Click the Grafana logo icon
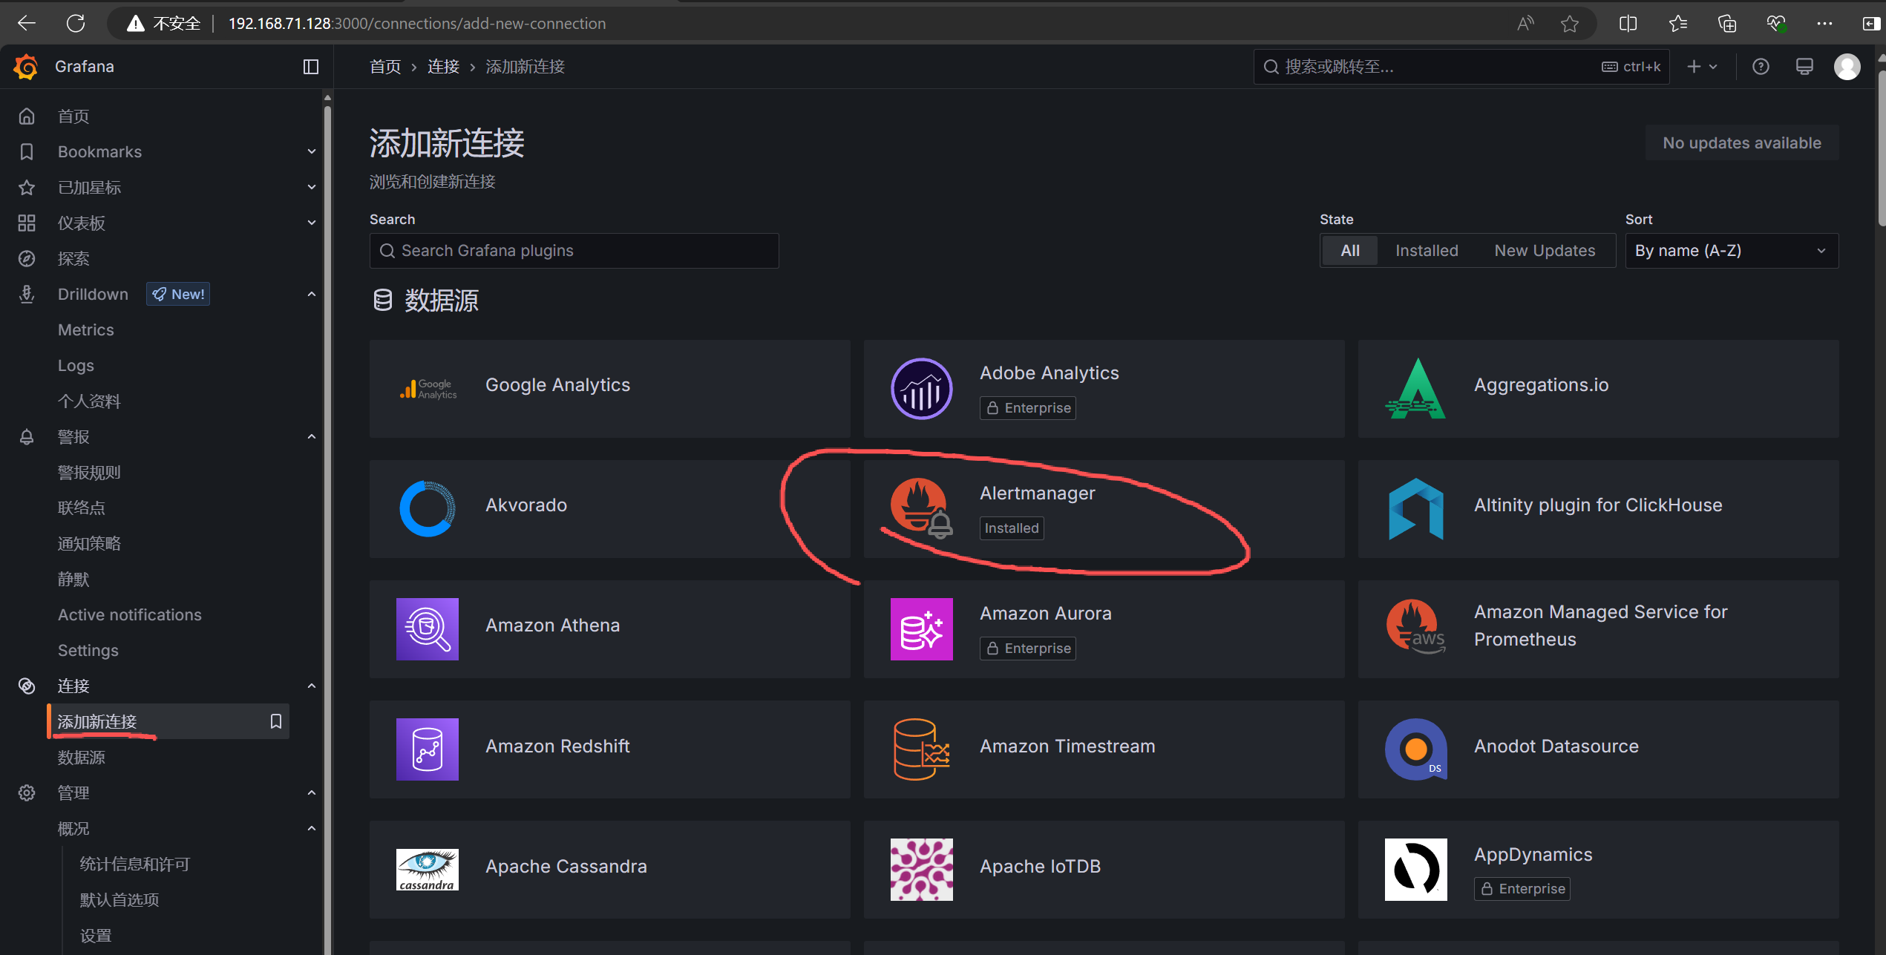The image size is (1886, 955). coord(26,67)
